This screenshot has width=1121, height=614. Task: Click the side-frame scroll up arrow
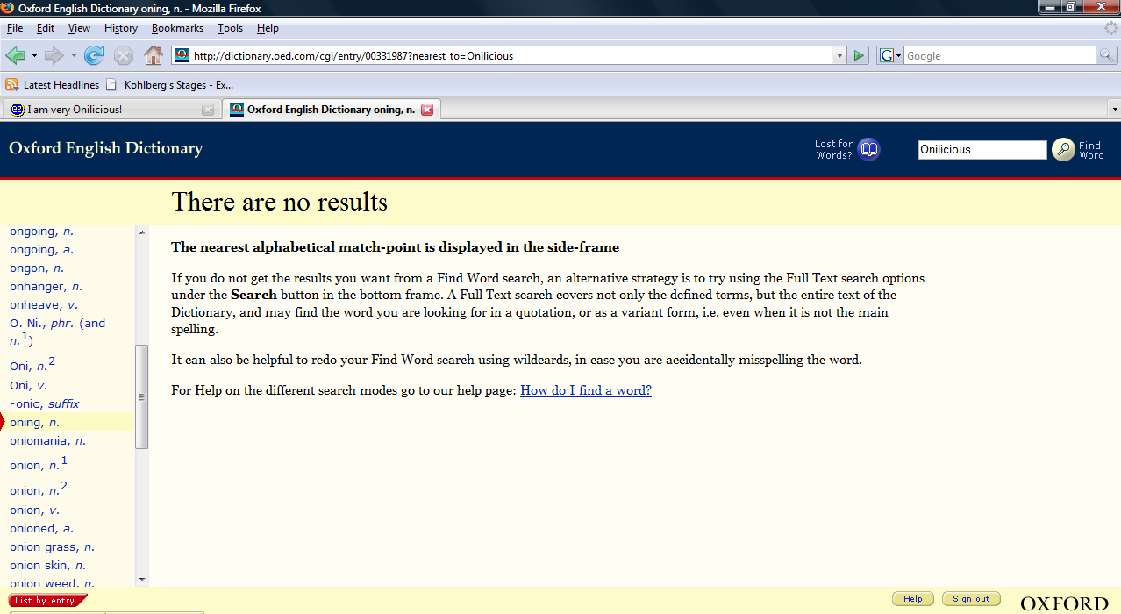[142, 232]
